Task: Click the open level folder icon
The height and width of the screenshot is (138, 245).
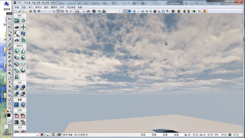Action: click(x=19, y=11)
